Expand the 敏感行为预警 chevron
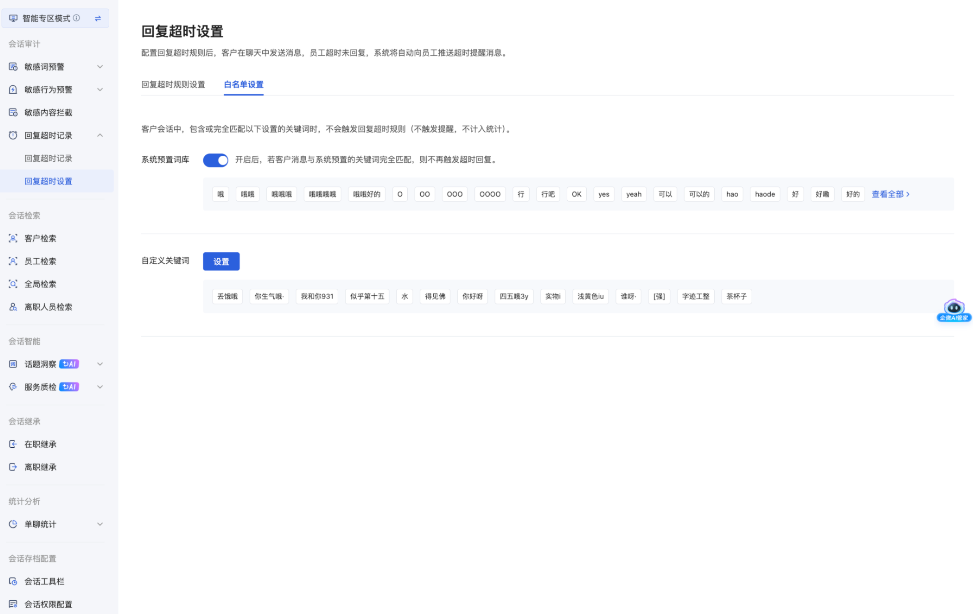Image resolution: width=973 pixels, height=614 pixels. coord(100,90)
